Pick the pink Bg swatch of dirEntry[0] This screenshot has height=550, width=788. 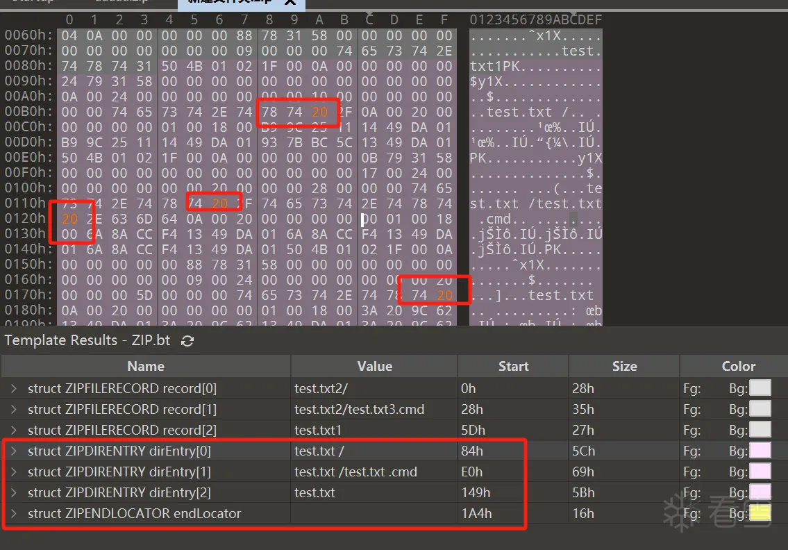[x=760, y=451]
